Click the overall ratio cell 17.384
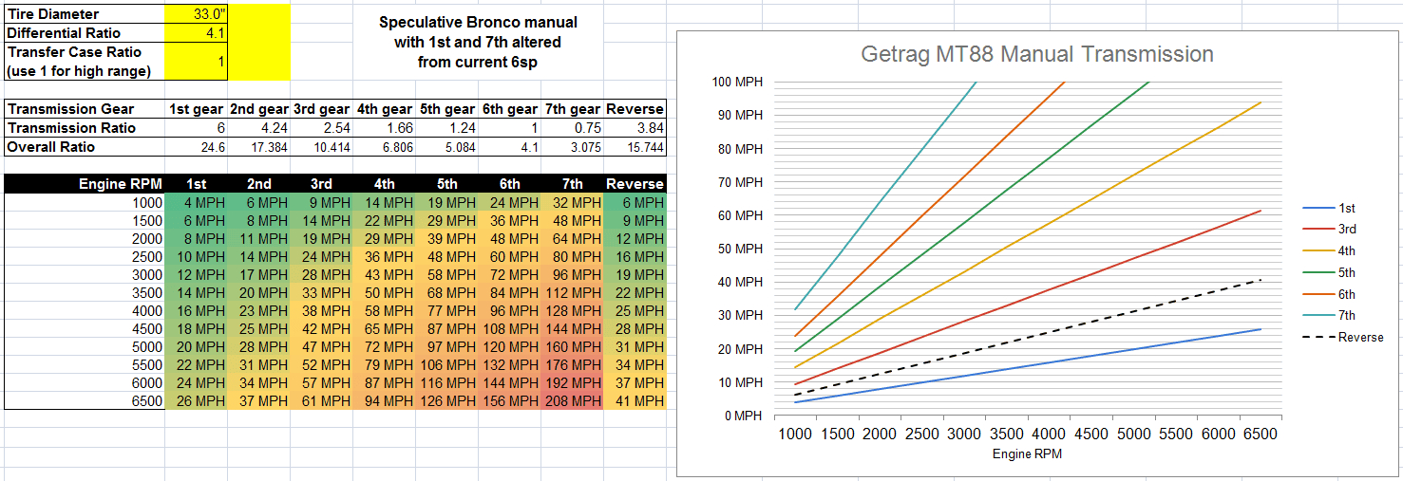1403x481 pixels. 258,147
